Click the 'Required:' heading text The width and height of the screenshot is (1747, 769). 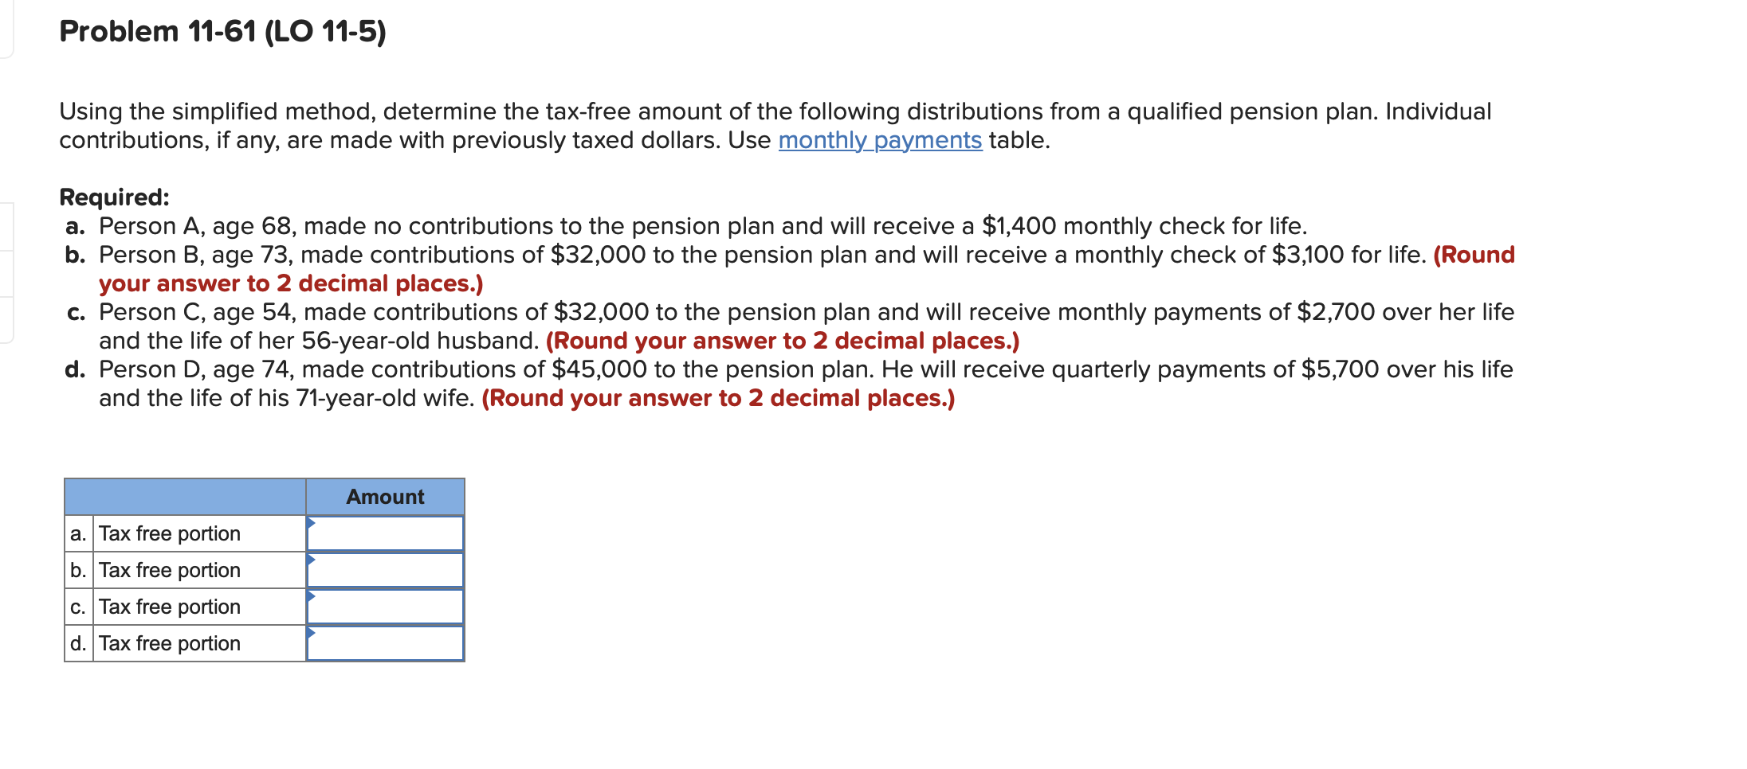113,196
